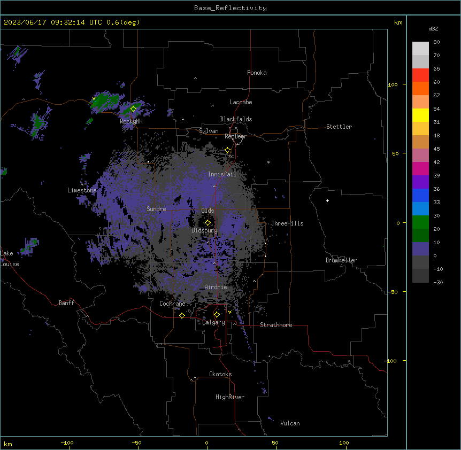Click the Sundre town label

tap(156, 209)
